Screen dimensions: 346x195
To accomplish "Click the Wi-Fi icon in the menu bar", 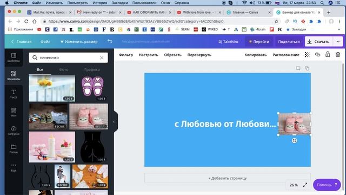I will (244, 3).
